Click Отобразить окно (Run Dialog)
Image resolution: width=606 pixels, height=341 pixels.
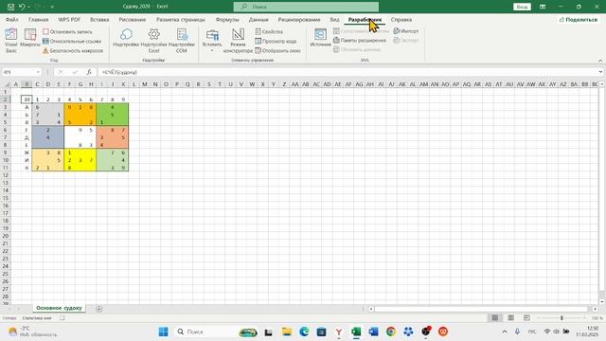tap(277, 50)
